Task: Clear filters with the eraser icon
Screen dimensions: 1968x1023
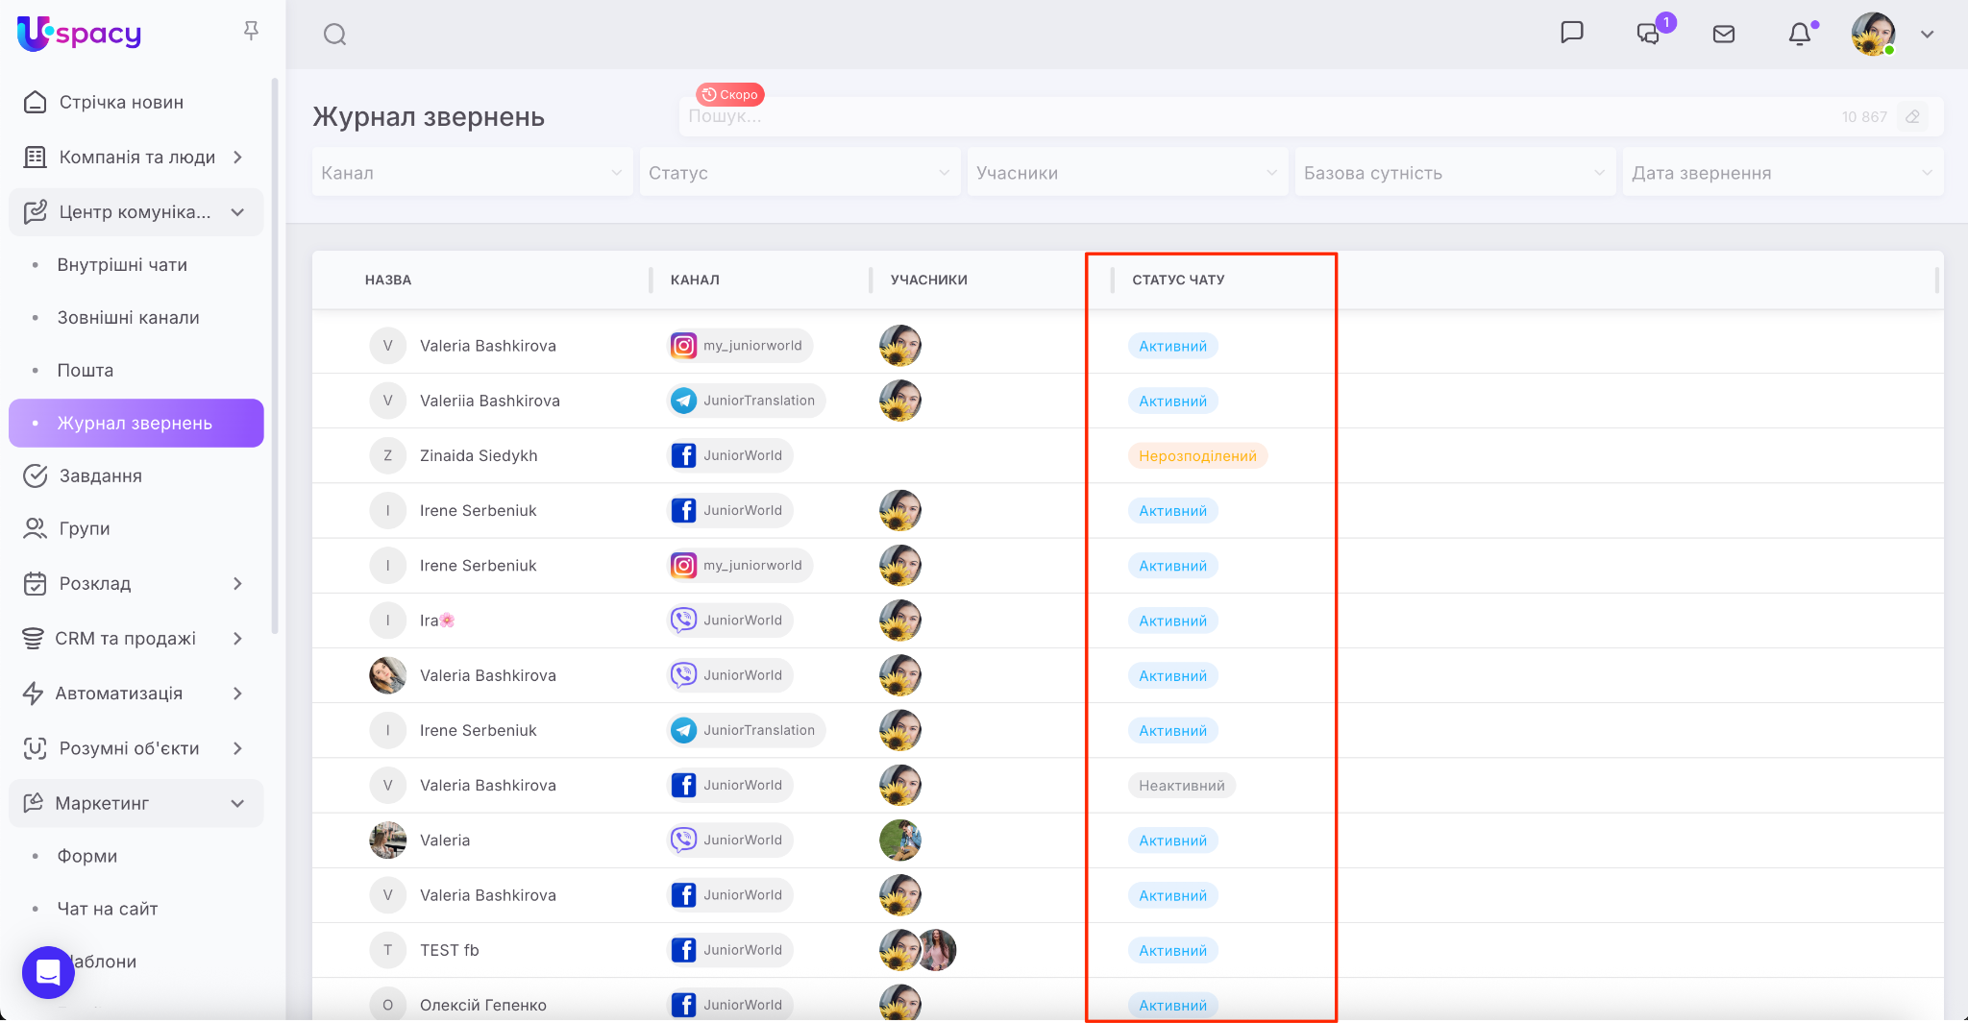Action: coord(1913,116)
